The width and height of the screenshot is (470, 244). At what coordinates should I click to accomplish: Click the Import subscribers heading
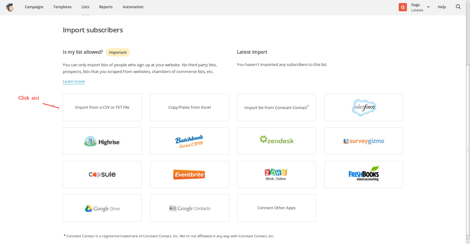[93, 30]
